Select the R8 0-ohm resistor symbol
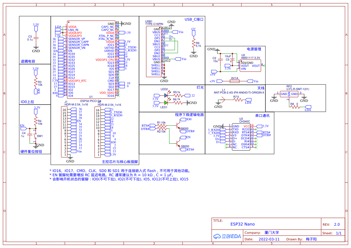The height and width of the screenshot is (248, 351). pos(295,107)
